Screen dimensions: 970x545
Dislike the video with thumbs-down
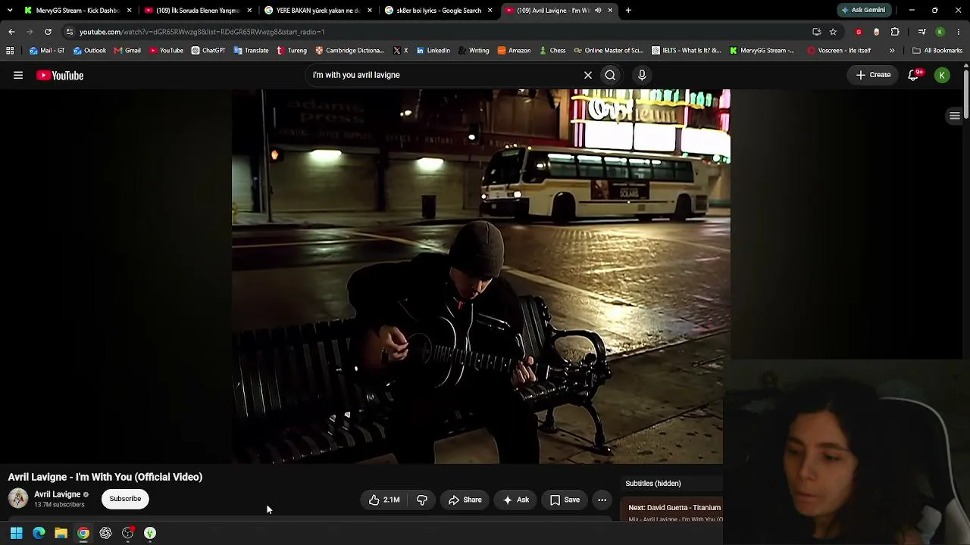pos(422,500)
